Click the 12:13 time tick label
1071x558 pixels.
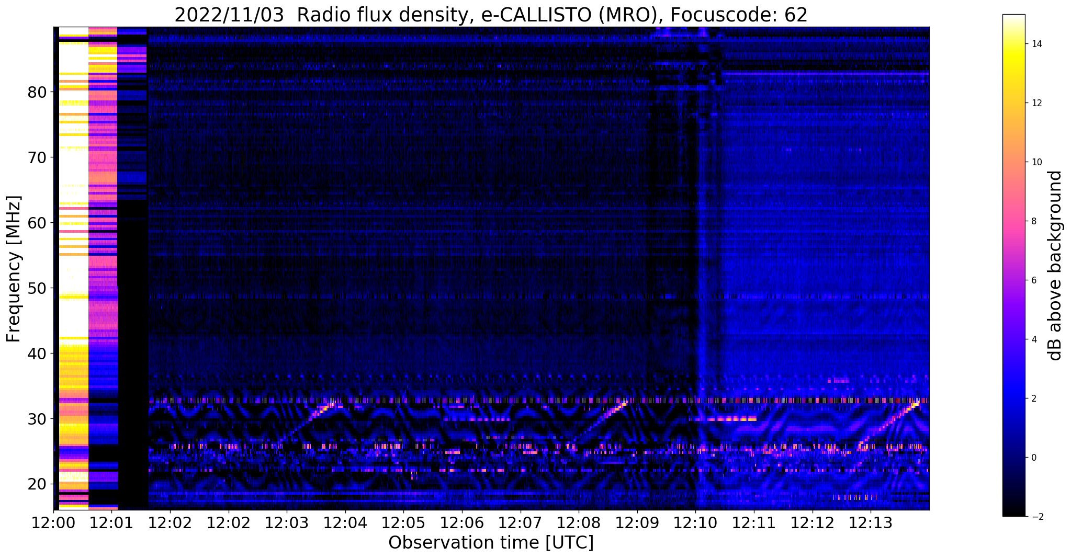(871, 522)
